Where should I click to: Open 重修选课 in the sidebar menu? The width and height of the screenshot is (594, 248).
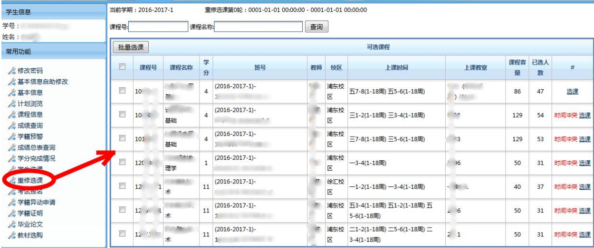coord(30,180)
